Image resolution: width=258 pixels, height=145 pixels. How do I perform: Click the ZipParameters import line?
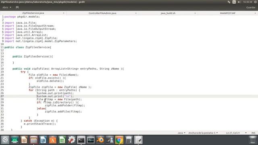point(41,41)
